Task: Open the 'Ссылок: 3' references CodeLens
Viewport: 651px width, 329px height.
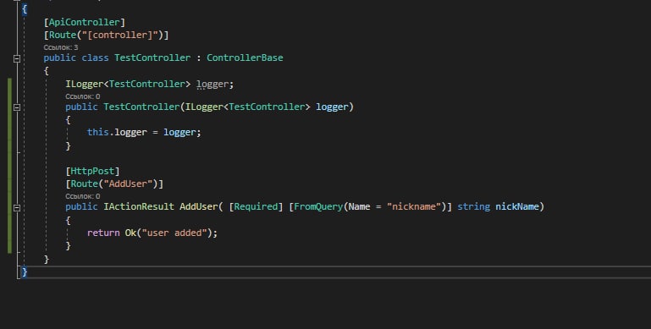Action: point(61,47)
